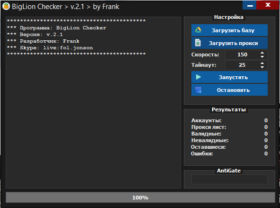Click the Загрузить базу button label
Screen dimensions: 280x208
pos(233,30)
